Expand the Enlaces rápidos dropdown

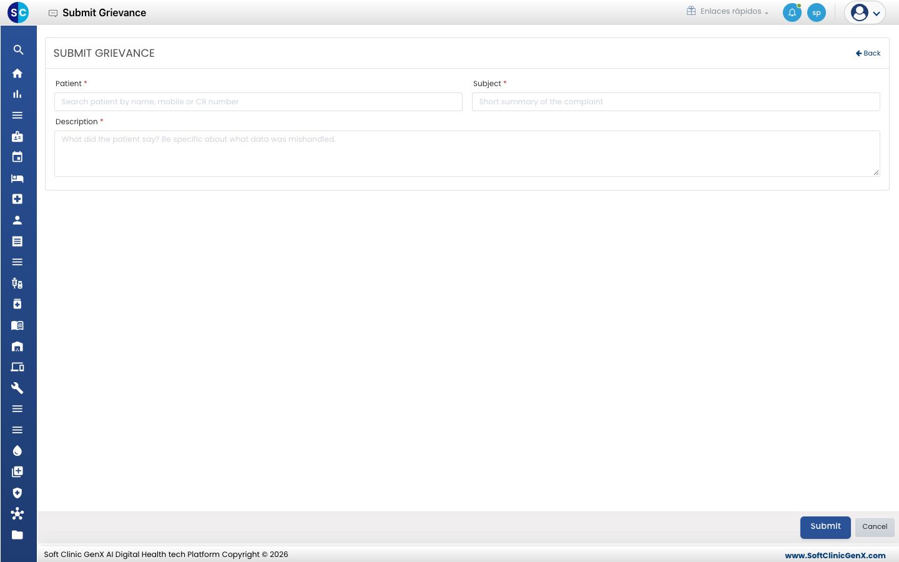click(x=728, y=11)
